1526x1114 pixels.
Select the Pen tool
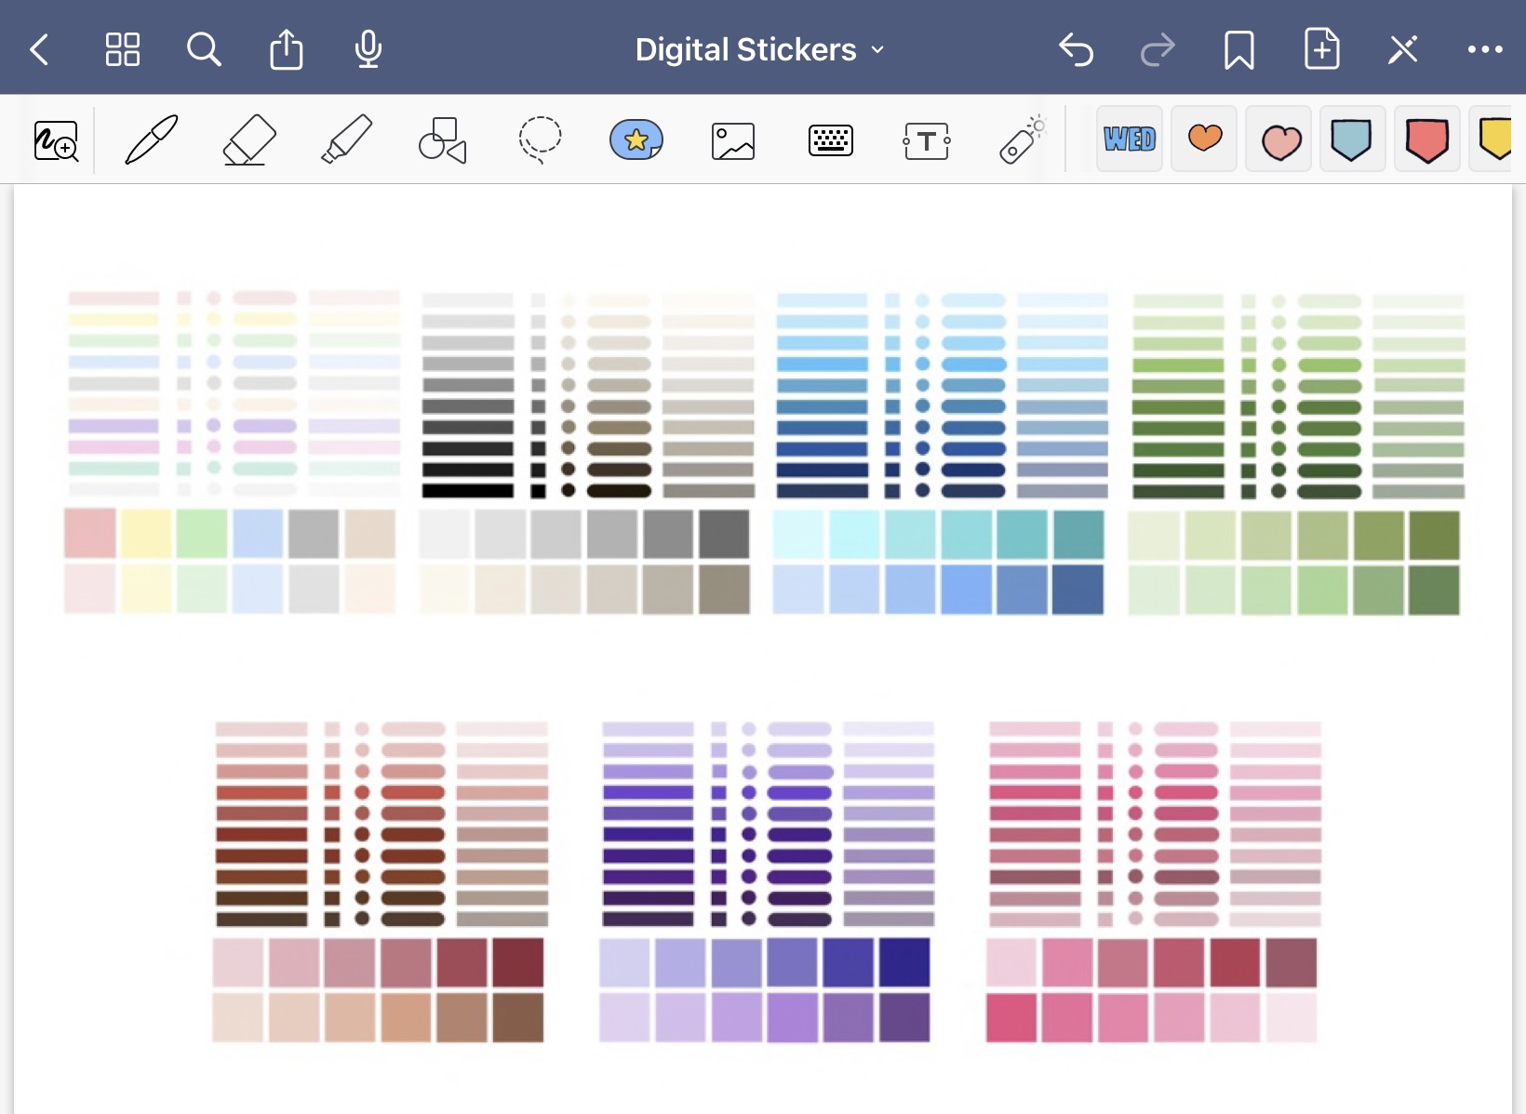pyautogui.click(x=152, y=140)
